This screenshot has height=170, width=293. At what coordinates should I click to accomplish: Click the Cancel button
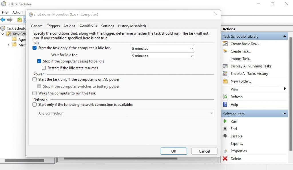coord(204,151)
